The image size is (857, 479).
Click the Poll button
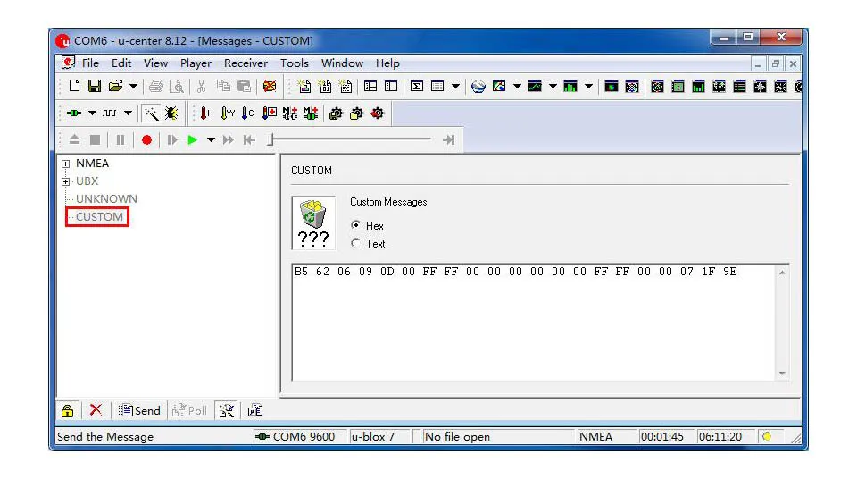(189, 410)
